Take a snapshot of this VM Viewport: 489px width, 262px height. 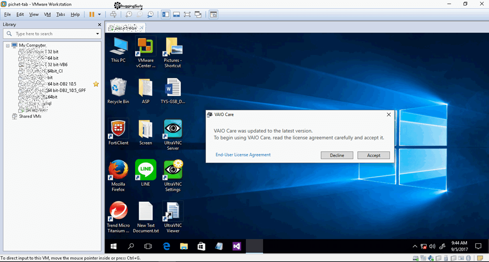click(x=129, y=14)
